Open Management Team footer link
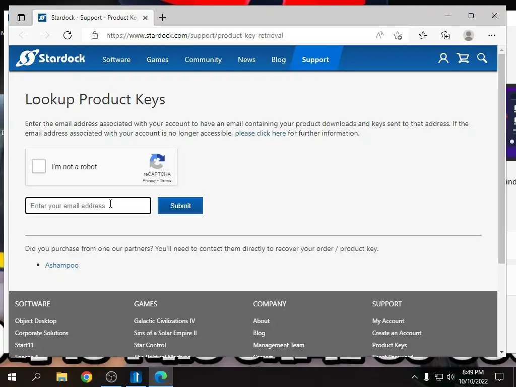 pyautogui.click(x=279, y=345)
